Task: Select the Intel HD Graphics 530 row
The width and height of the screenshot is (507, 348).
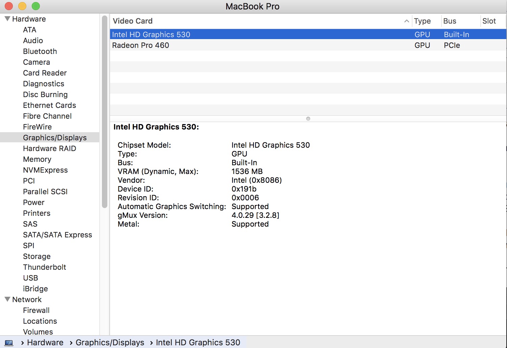Action: point(308,34)
